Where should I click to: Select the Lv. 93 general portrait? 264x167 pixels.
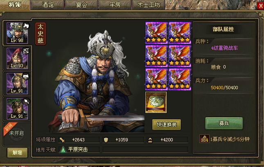click(17, 58)
